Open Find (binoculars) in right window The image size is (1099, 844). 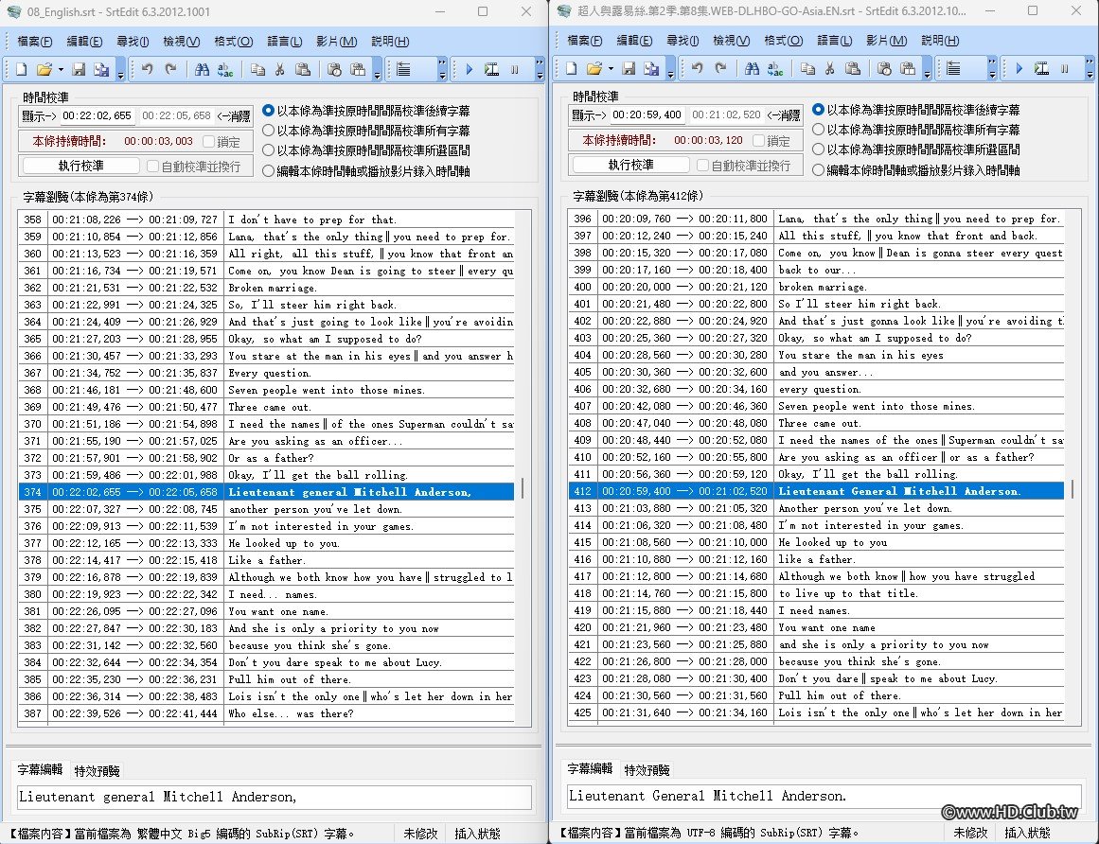click(x=752, y=69)
